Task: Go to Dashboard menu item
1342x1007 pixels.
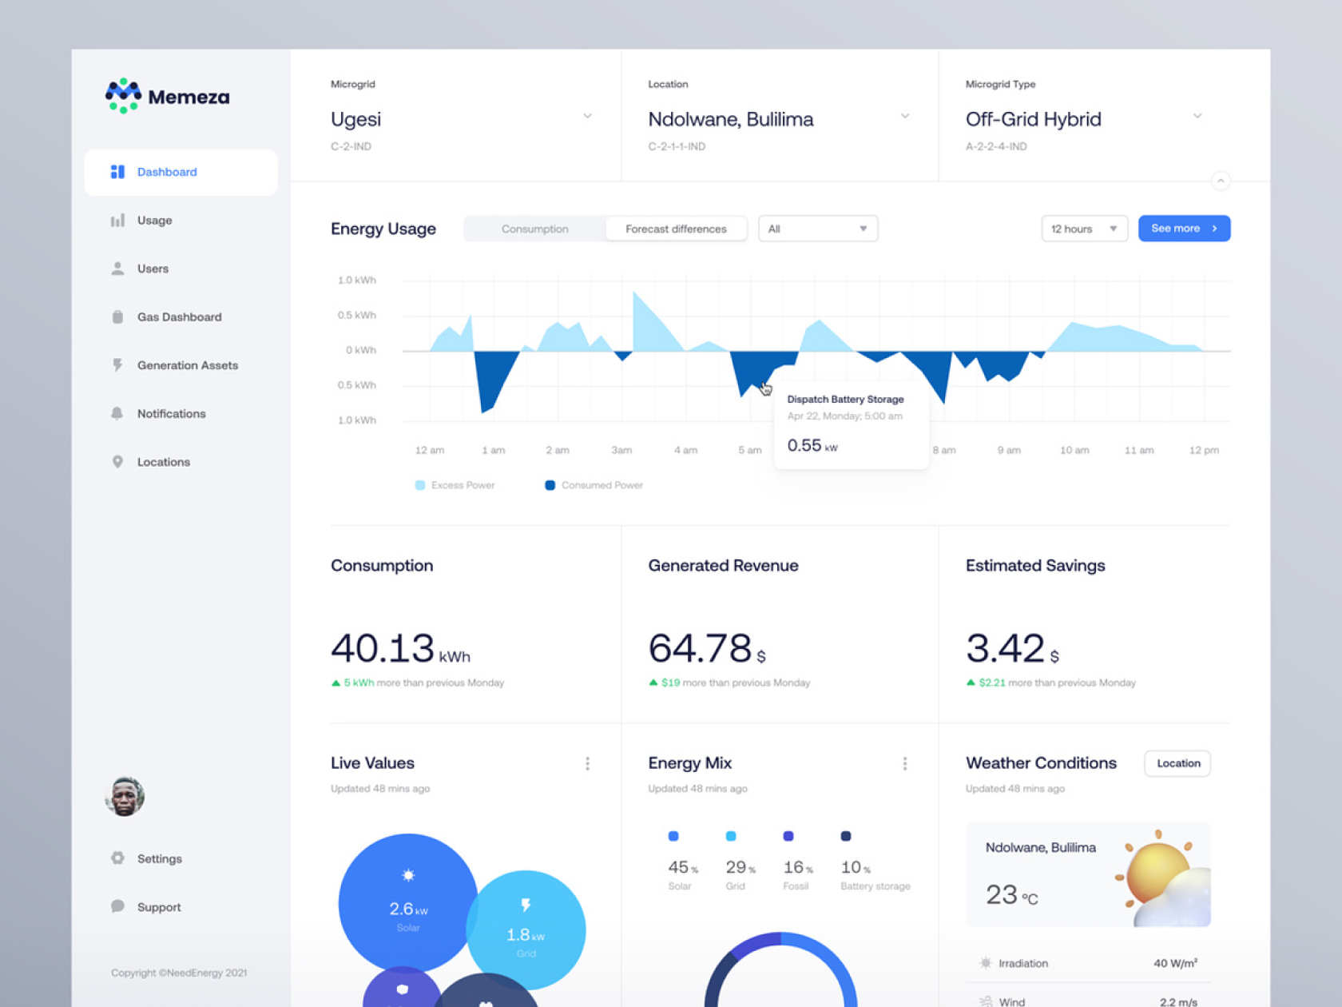Action: 181,172
